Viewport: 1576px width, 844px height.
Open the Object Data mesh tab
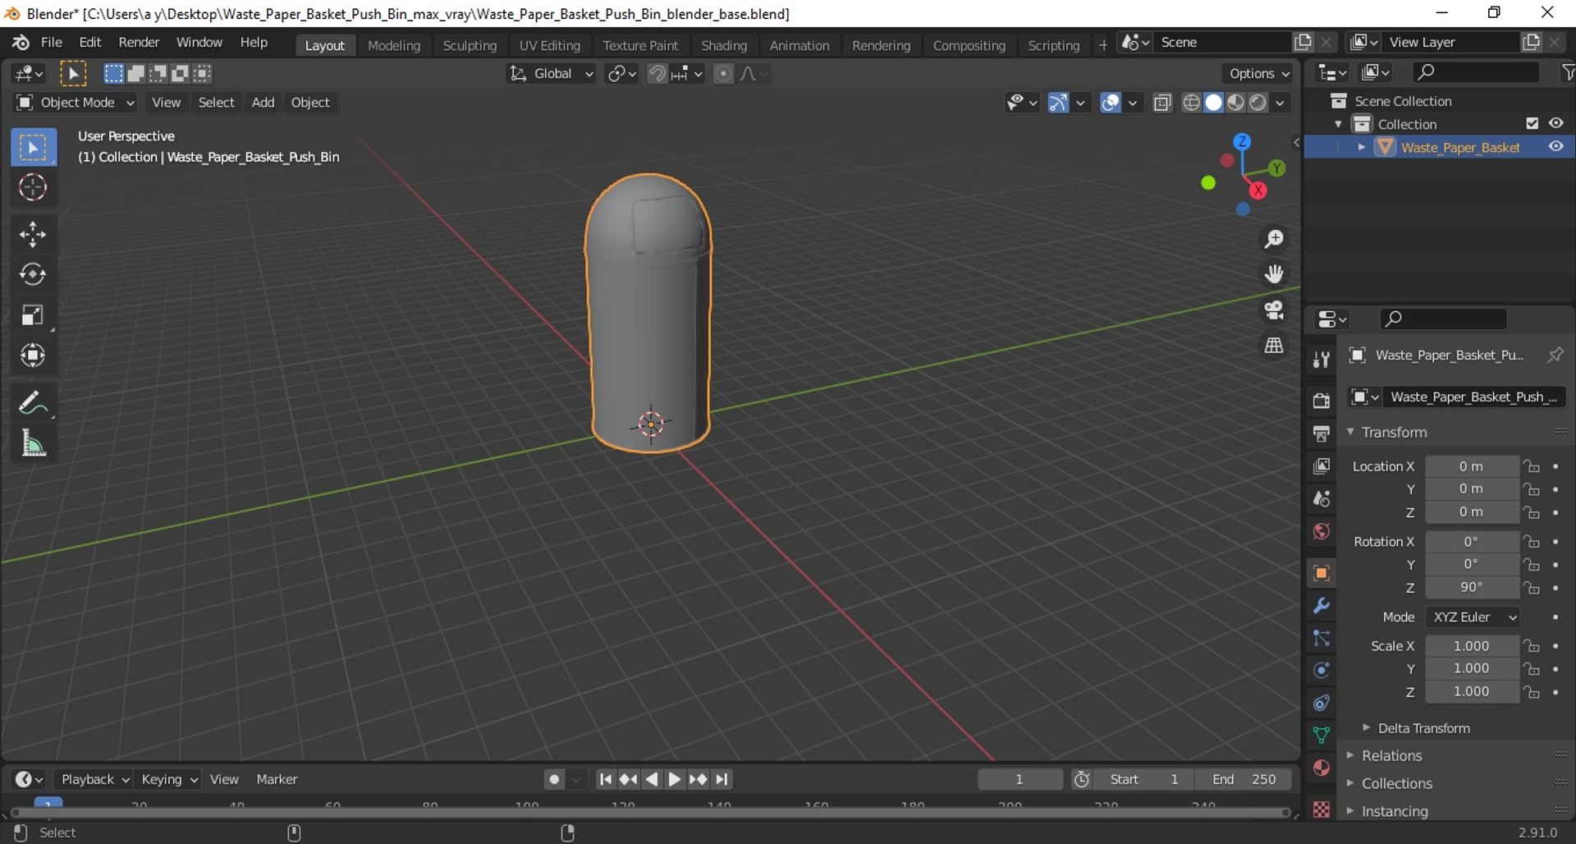tap(1321, 735)
